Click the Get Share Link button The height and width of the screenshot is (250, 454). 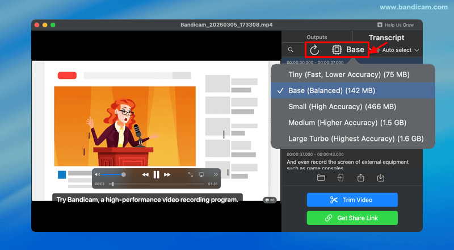[352, 218]
